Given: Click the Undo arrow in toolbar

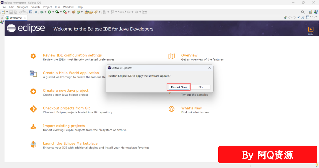Looking at the screenshot, I should (x=21, y=12).
